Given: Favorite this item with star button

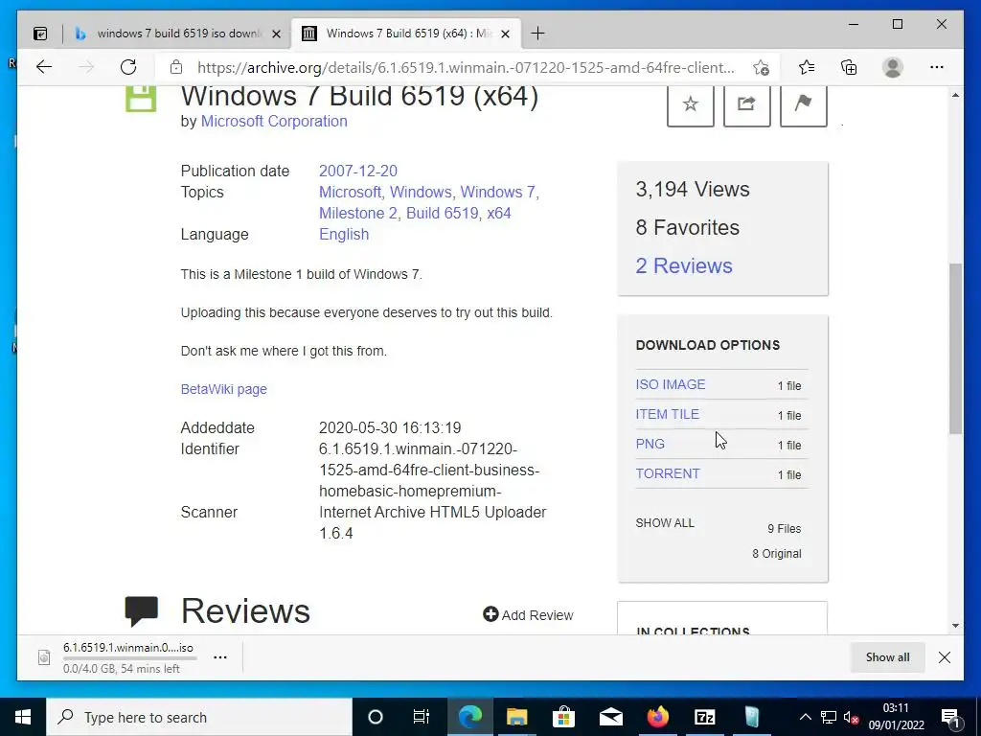Looking at the screenshot, I should pyautogui.click(x=691, y=103).
